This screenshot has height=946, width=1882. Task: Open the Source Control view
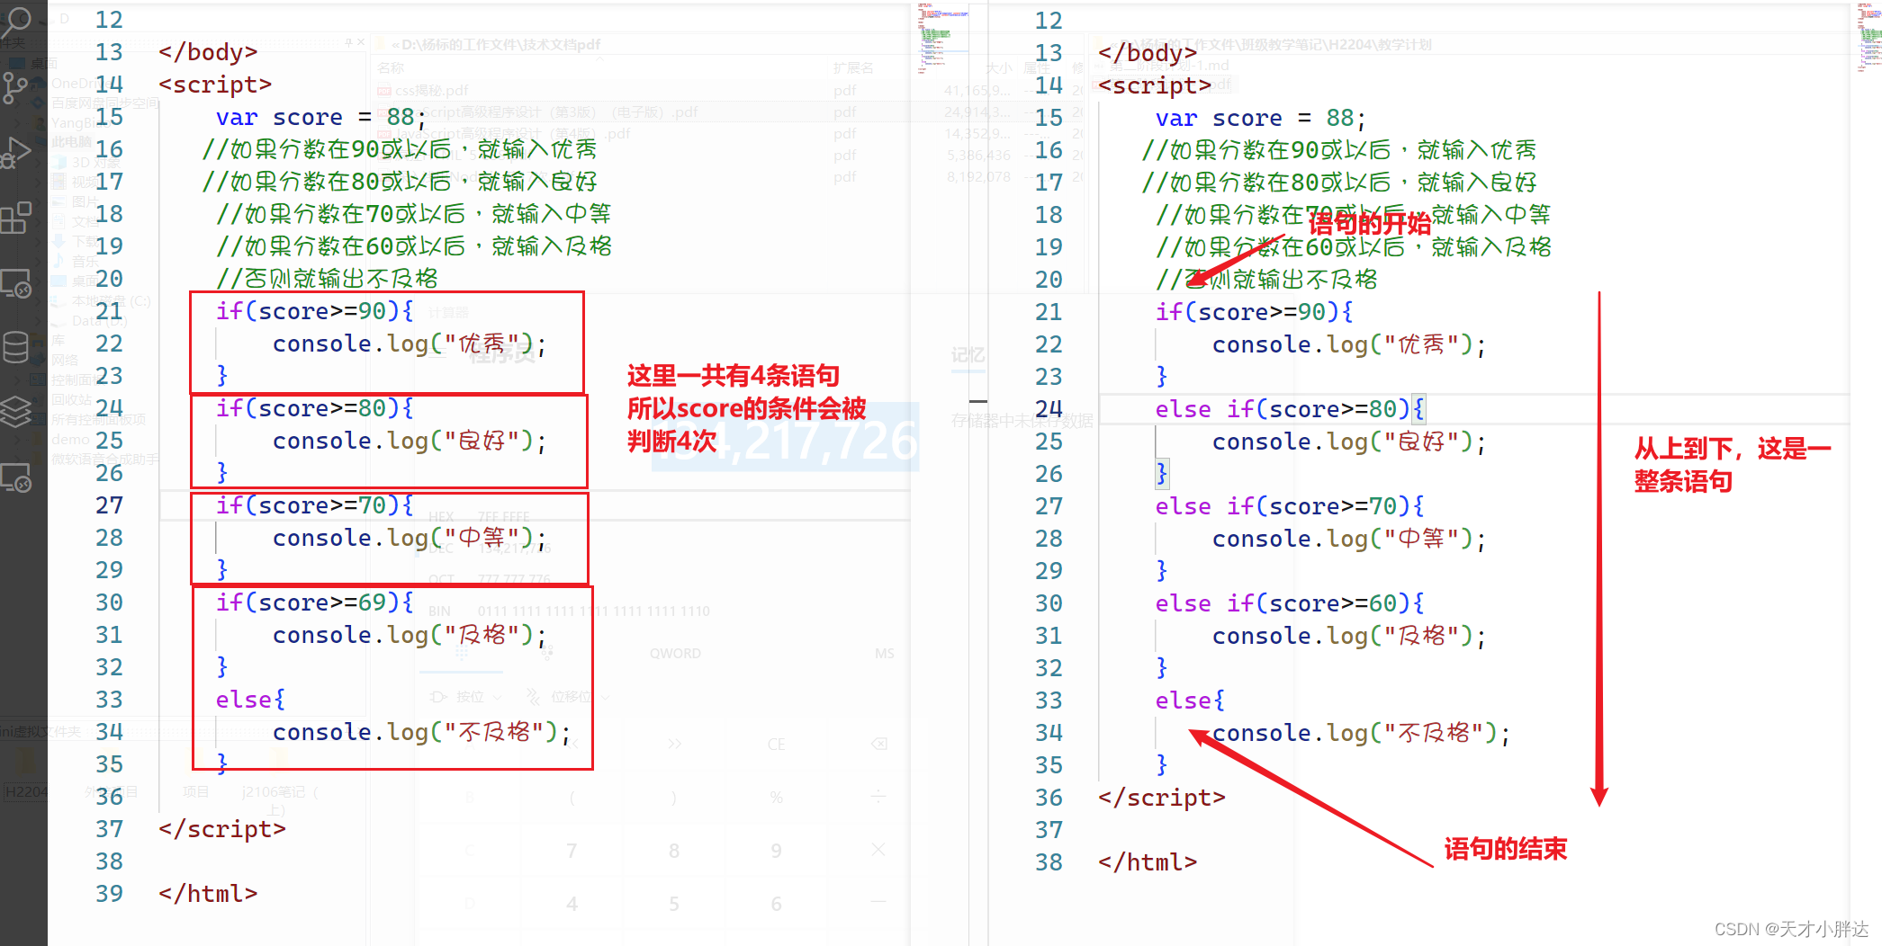15,88
